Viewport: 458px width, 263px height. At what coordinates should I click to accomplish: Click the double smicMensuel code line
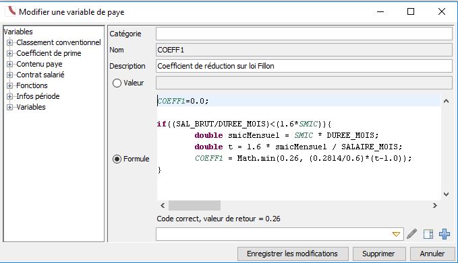[x=287, y=135]
